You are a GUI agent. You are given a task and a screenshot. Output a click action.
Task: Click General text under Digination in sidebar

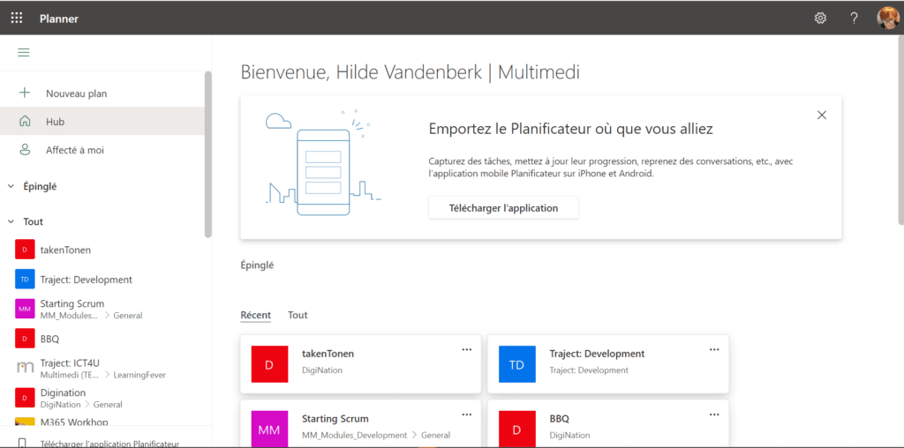(x=108, y=404)
